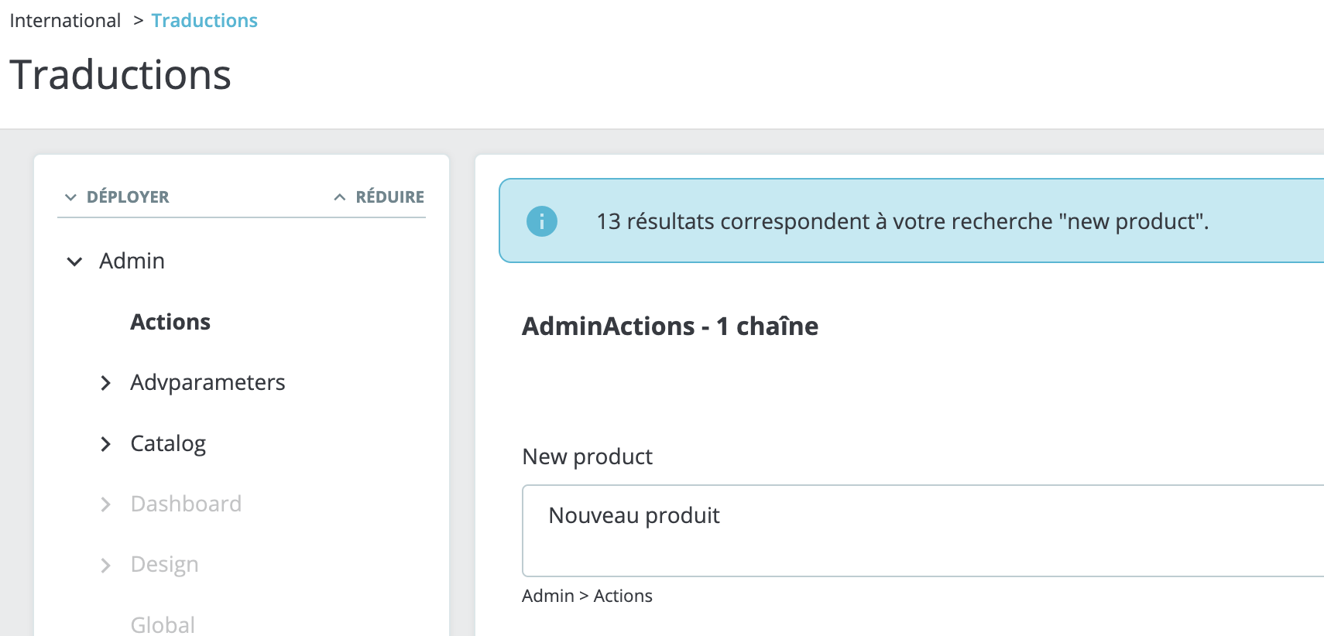Expand the Catalog branch

click(168, 443)
